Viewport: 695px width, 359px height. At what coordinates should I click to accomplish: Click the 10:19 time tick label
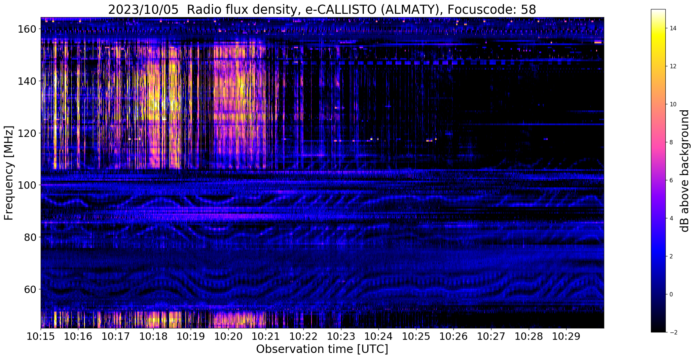point(191,336)
